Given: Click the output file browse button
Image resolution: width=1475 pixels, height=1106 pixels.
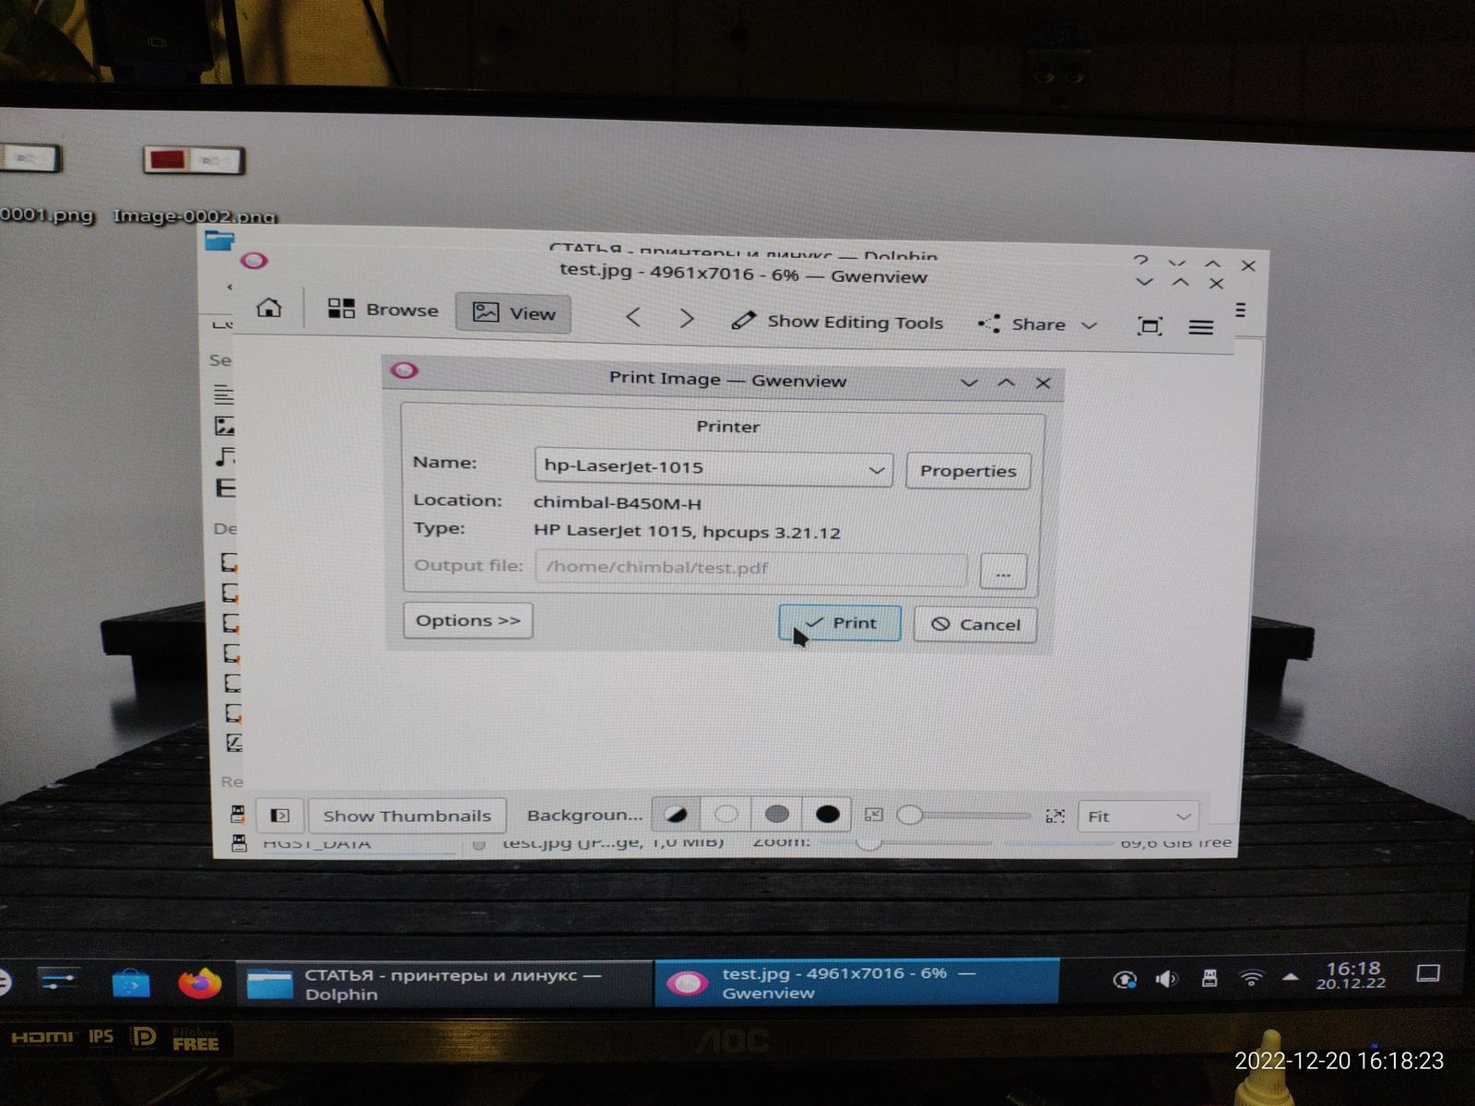Looking at the screenshot, I should tap(1003, 571).
